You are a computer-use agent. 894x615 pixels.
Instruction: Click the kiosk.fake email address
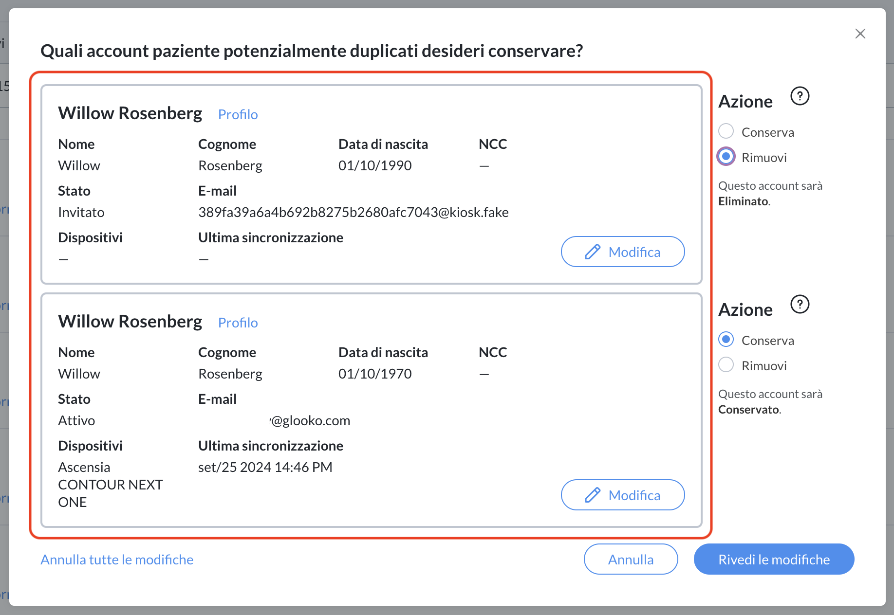354,212
